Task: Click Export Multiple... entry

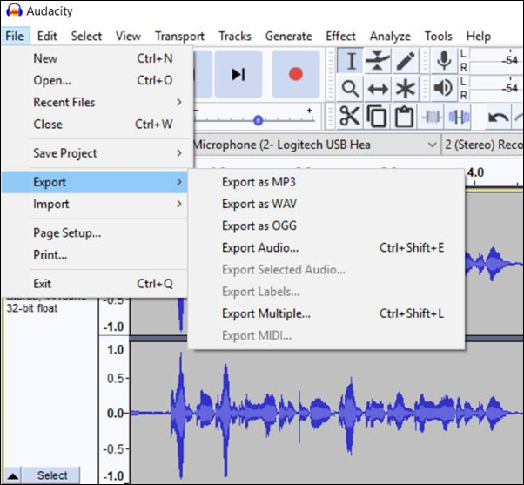Action: point(326,313)
